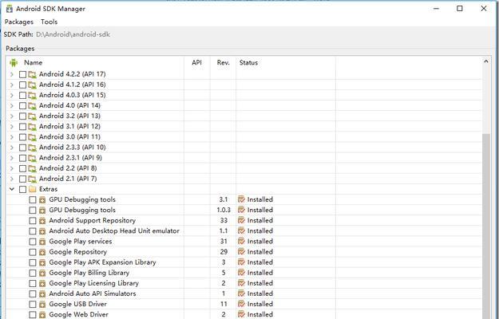Click folder icon of Android 2.2 (API 8)

click(32, 169)
